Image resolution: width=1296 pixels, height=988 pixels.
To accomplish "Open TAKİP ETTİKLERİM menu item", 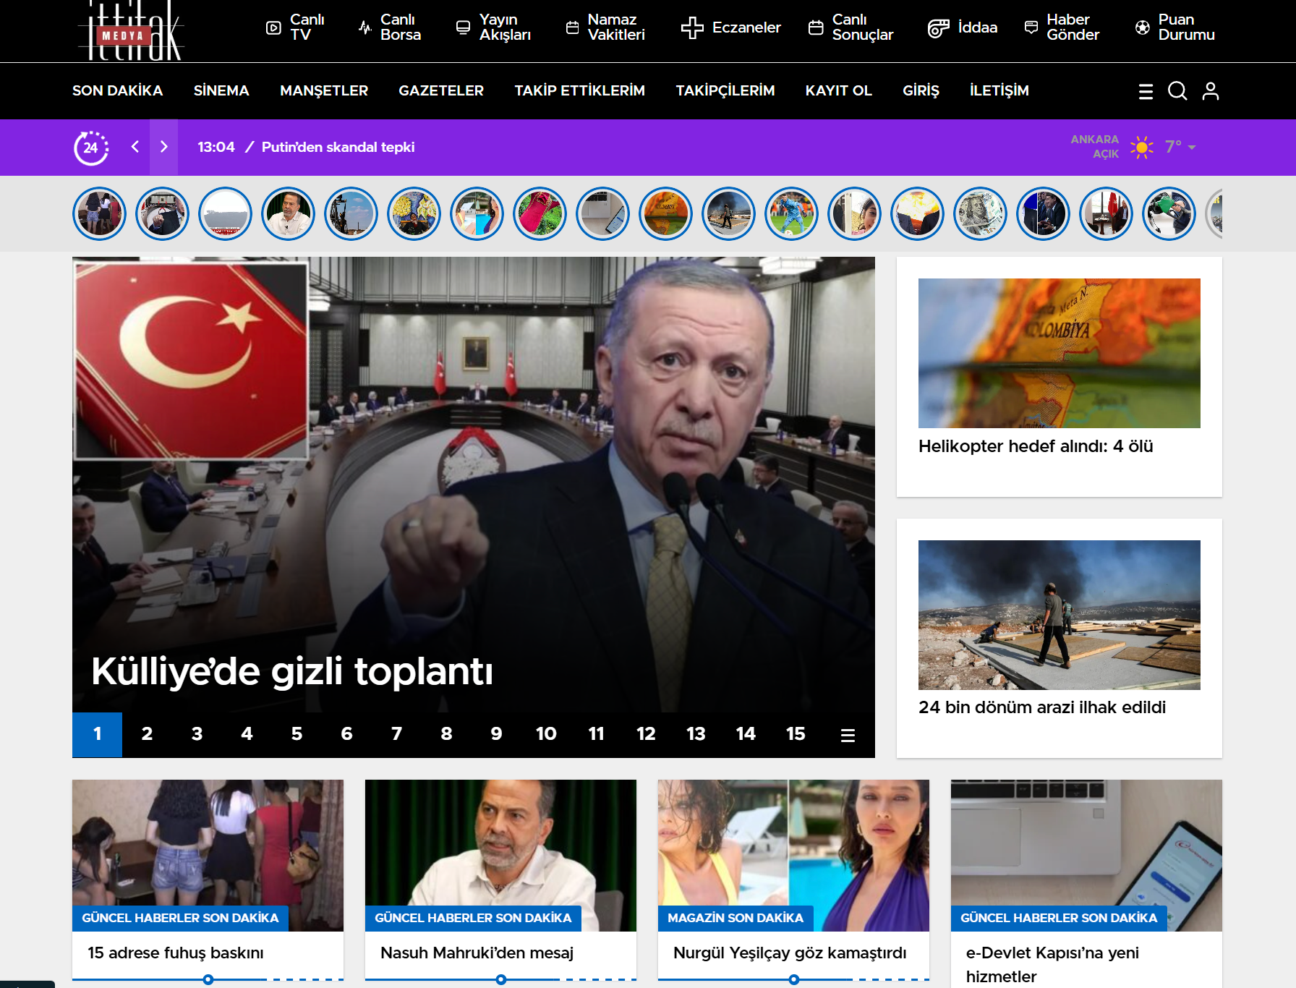I will coord(580,90).
